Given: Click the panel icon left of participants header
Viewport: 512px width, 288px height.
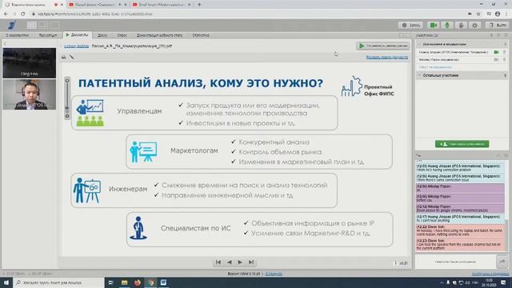Looking at the screenshot, I should (402, 35).
